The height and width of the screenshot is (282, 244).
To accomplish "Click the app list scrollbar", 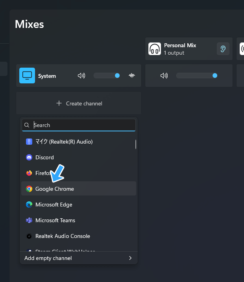I will point(136,144).
